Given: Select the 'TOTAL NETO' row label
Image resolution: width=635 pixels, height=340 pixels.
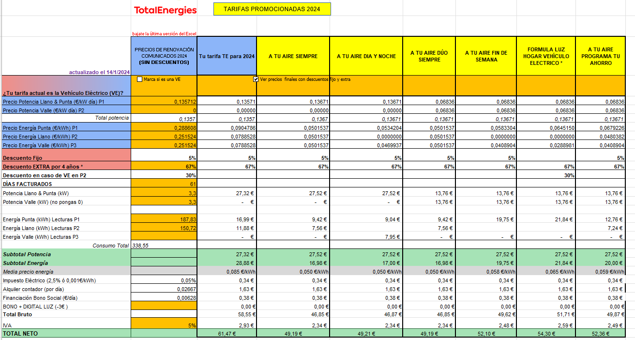Looking at the screenshot, I should (20, 333).
